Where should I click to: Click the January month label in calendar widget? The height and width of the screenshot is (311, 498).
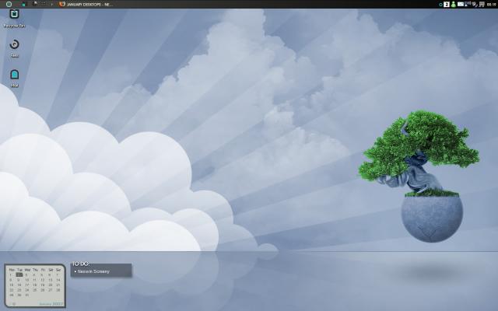pyautogui.click(x=45, y=304)
